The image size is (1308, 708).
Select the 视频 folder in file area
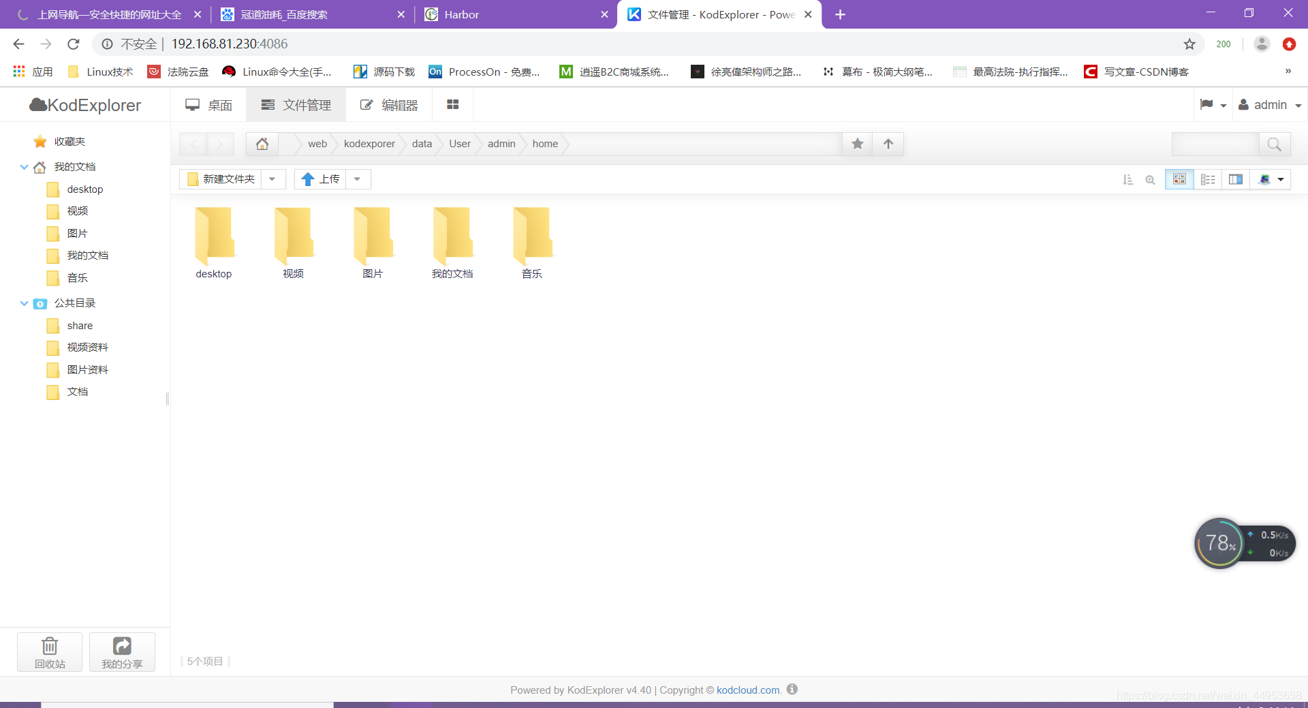click(294, 243)
